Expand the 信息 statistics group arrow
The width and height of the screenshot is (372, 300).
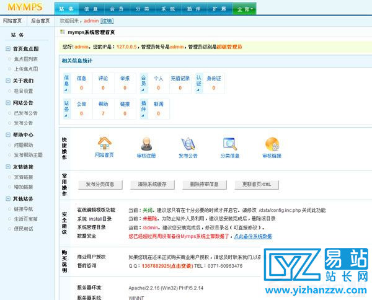[66, 90]
